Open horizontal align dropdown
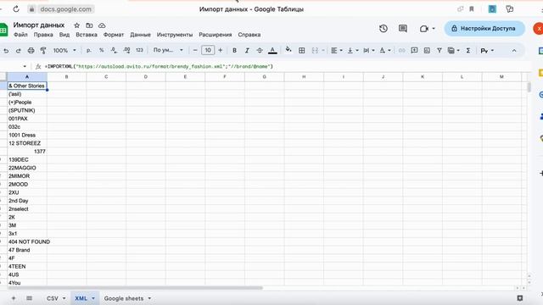This screenshot has height=305, width=543. click(x=336, y=51)
